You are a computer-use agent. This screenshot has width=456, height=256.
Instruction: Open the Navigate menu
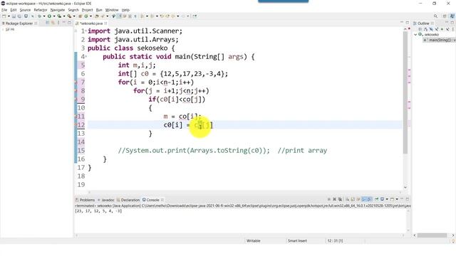(58, 10)
